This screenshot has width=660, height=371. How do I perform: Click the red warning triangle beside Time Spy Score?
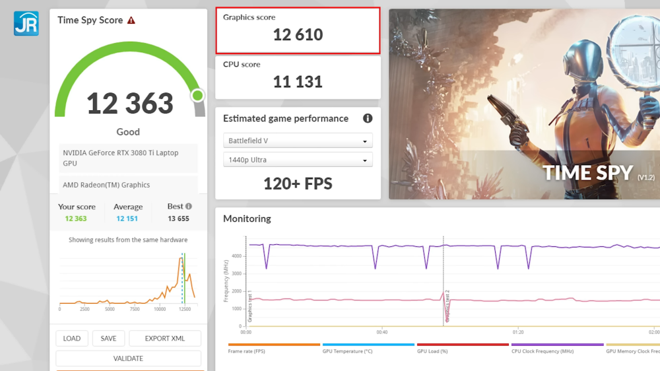131,20
